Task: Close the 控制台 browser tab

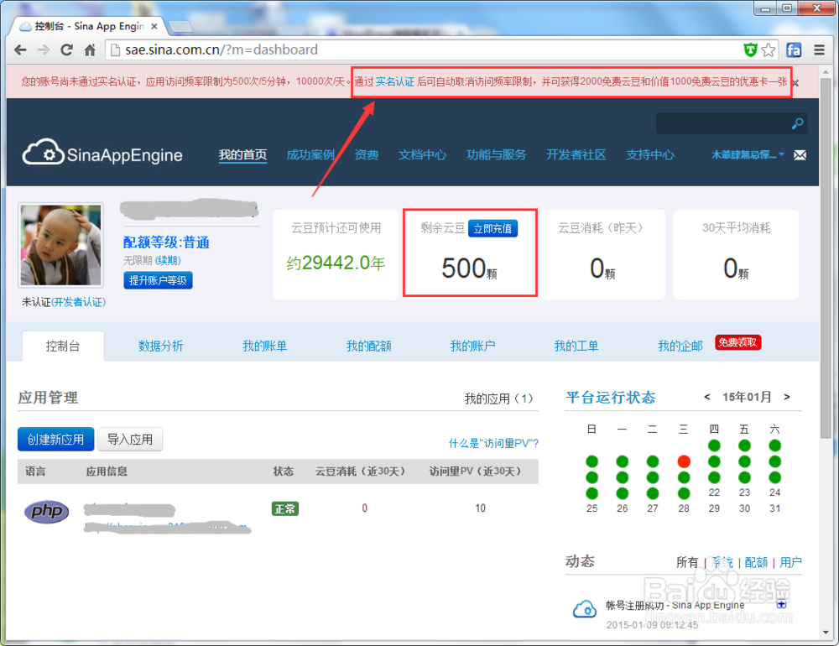Action: click(x=154, y=26)
